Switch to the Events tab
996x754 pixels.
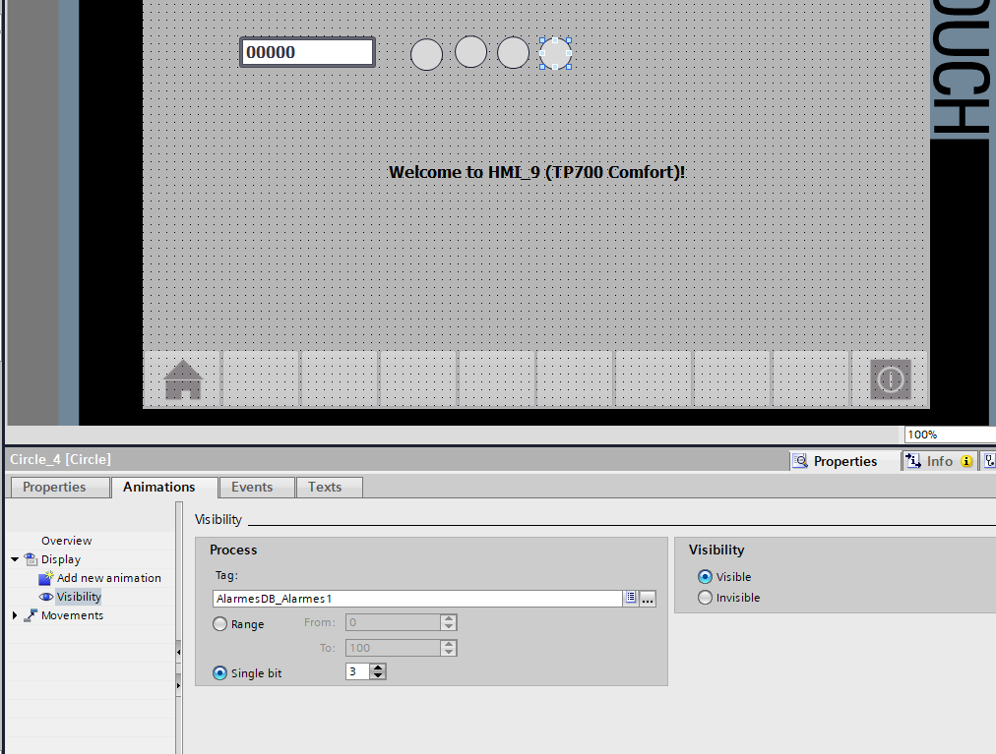[252, 487]
